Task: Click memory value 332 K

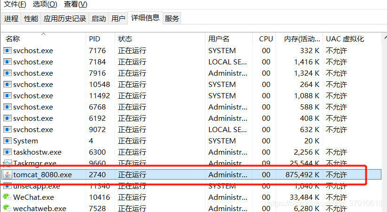Action: click(x=309, y=51)
